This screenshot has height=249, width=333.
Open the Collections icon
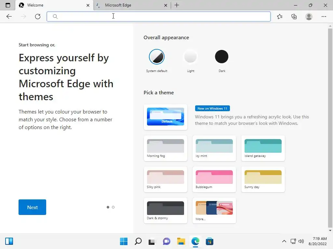[x=294, y=17]
